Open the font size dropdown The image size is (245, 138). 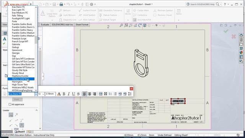[43, 94]
